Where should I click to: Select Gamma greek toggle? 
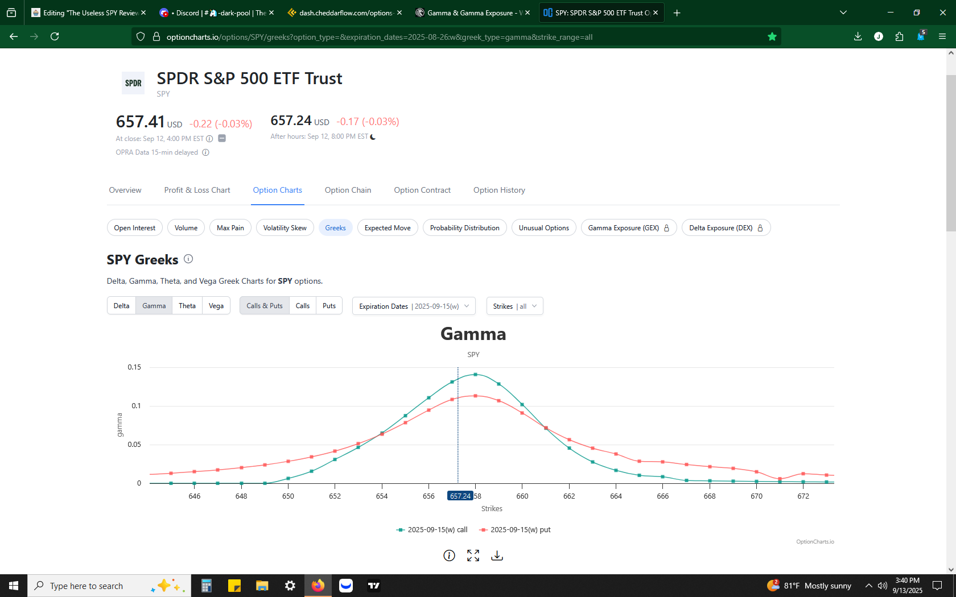[x=154, y=306]
